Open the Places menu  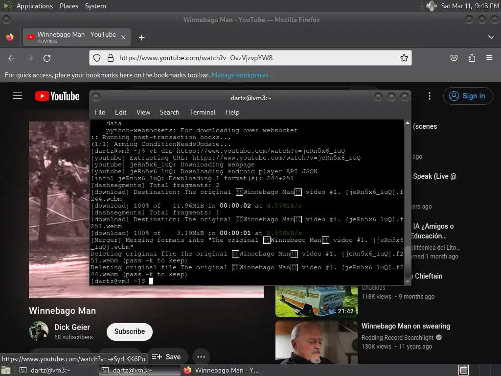click(x=69, y=6)
